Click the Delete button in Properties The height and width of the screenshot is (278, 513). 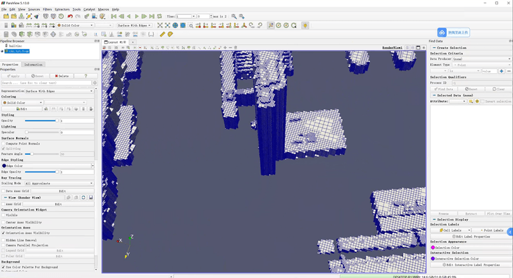click(x=61, y=76)
